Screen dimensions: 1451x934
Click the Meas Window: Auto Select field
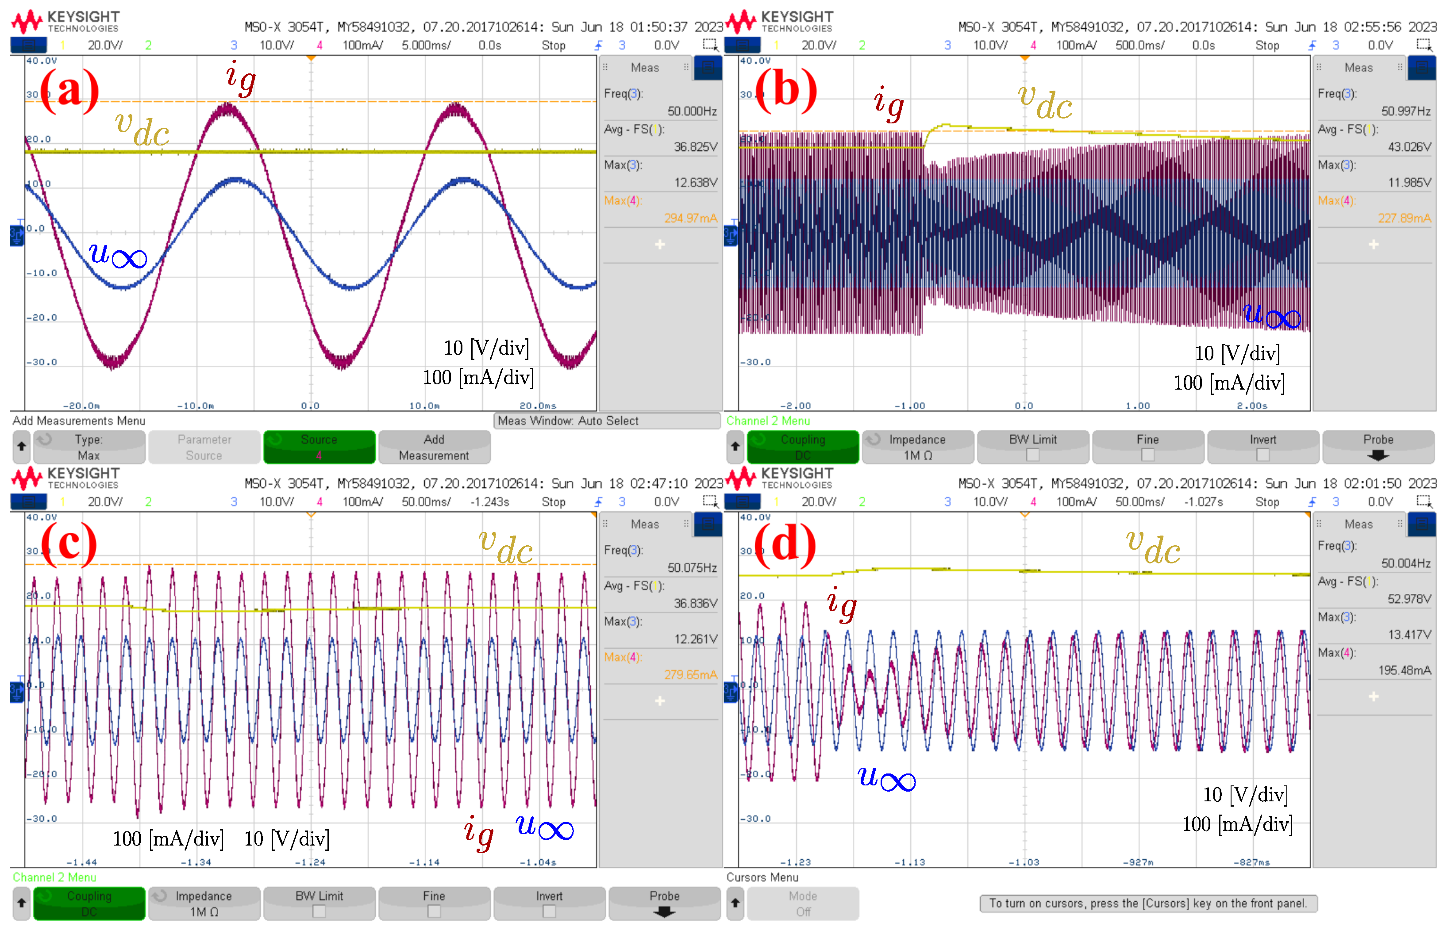pos(606,421)
